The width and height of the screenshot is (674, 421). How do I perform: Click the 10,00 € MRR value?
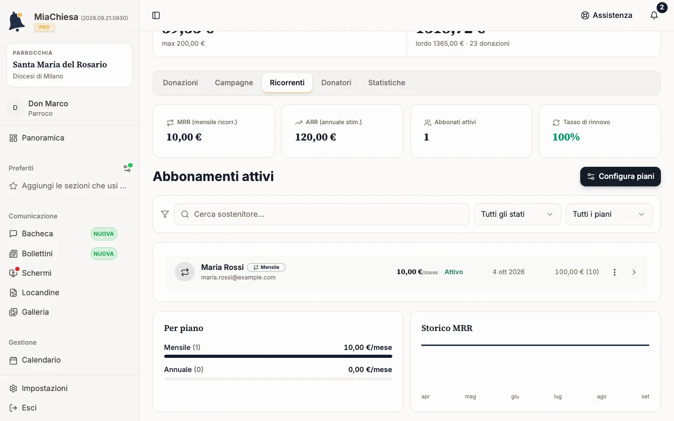point(184,137)
